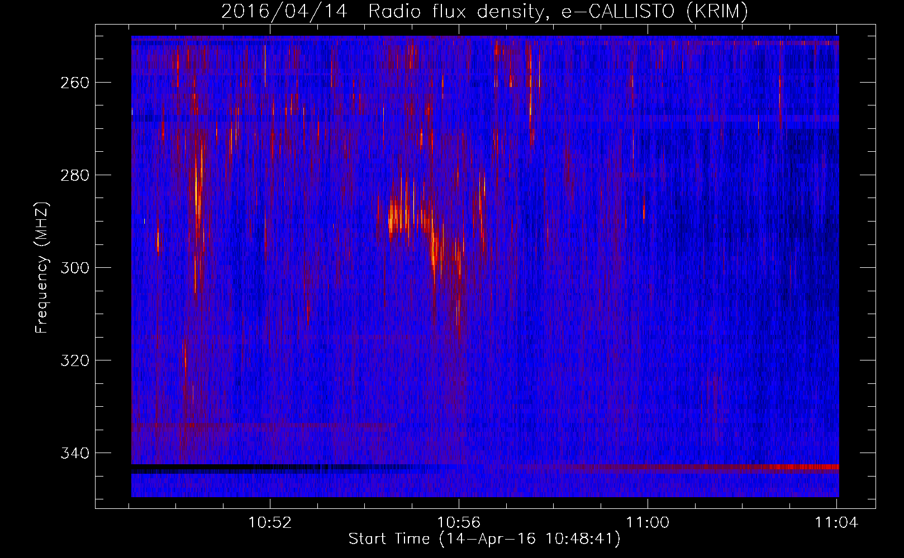Image resolution: width=904 pixels, height=558 pixels.
Task: Click the 'Frequency (MHZ)' axis label
Action: point(42,267)
